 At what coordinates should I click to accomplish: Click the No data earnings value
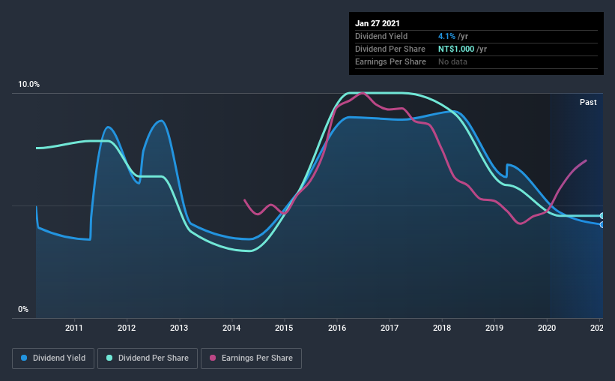tap(452, 61)
